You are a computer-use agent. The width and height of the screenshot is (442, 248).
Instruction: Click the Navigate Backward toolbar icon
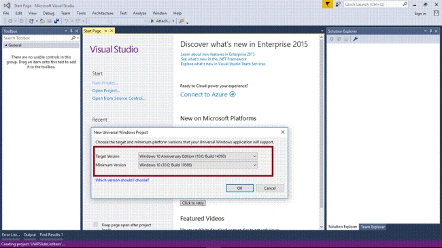click(x=10, y=21)
